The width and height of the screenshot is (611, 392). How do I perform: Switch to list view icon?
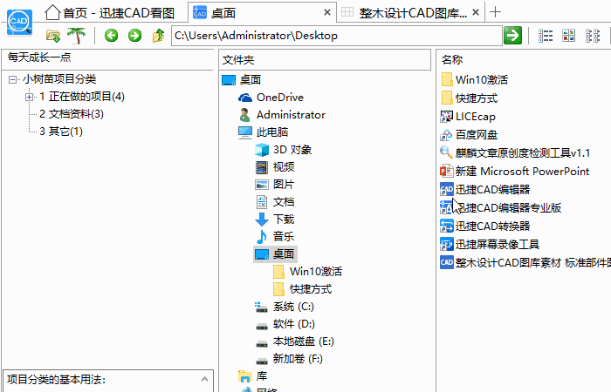(x=546, y=36)
